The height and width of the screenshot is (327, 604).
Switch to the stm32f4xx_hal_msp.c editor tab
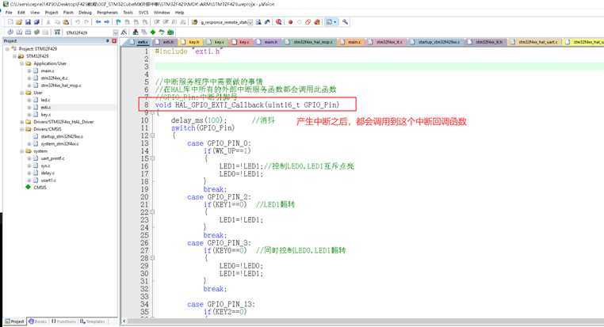311,41
